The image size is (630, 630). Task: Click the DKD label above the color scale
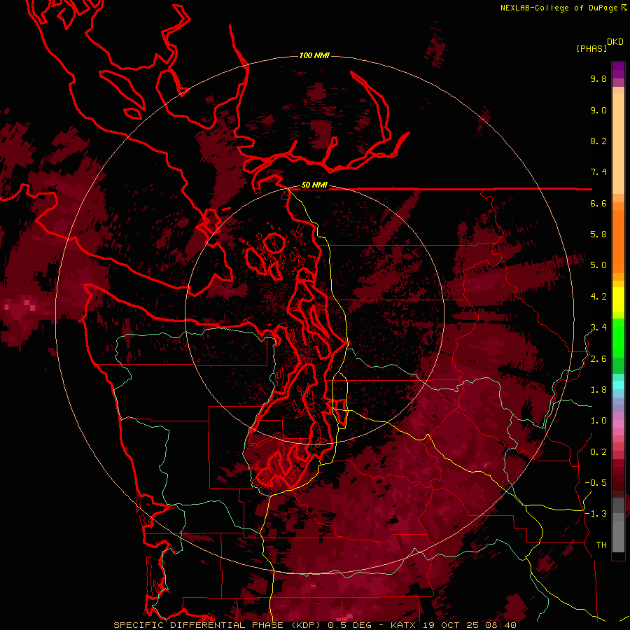(x=615, y=42)
